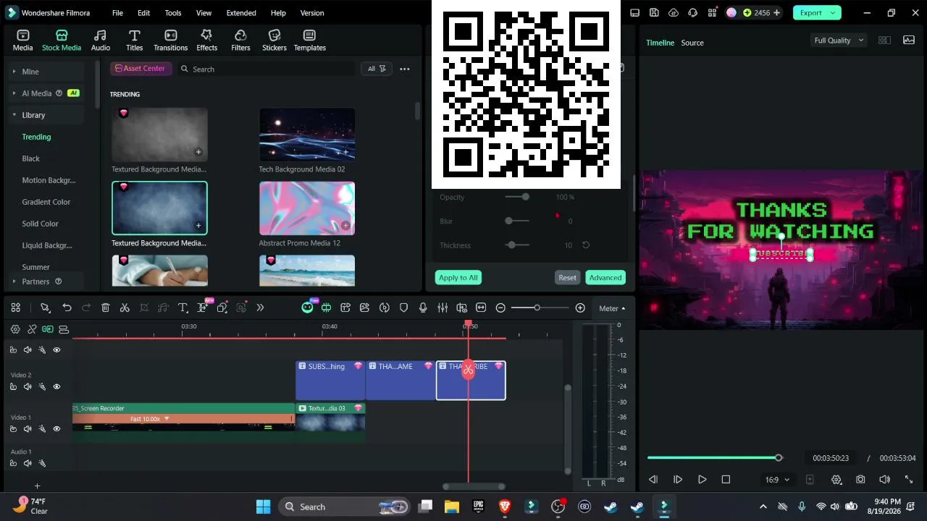Open the audio mixer in the timeline toolbar
This screenshot has width=927, height=521.
click(x=442, y=308)
